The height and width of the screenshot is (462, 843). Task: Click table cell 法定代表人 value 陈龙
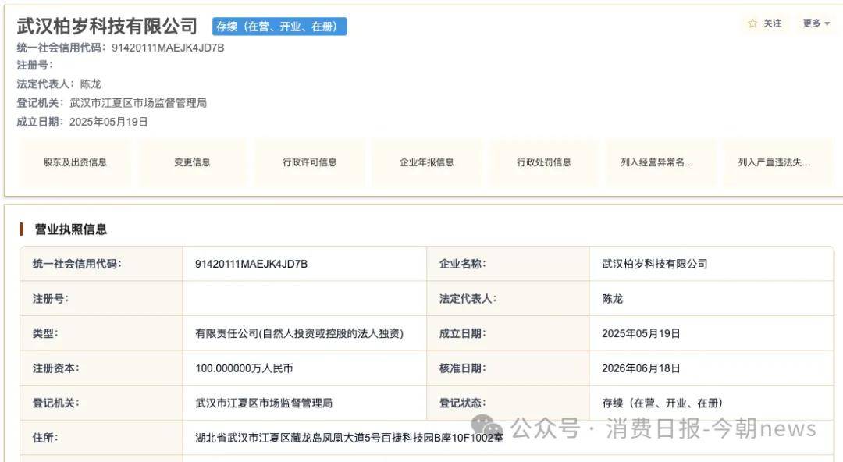pos(613,299)
